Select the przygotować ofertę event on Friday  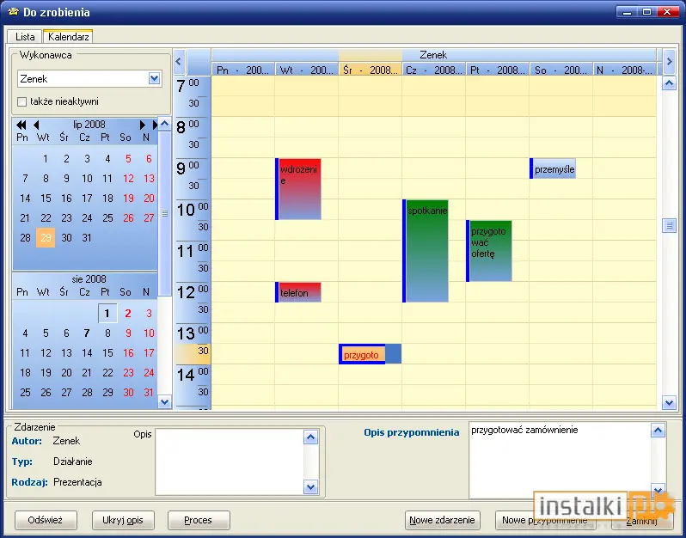(x=489, y=251)
